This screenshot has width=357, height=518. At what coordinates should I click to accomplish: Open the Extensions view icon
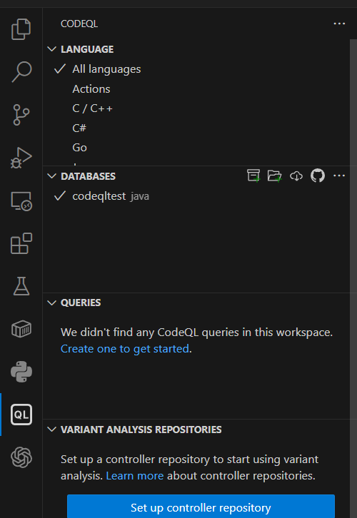pos(21,243)
